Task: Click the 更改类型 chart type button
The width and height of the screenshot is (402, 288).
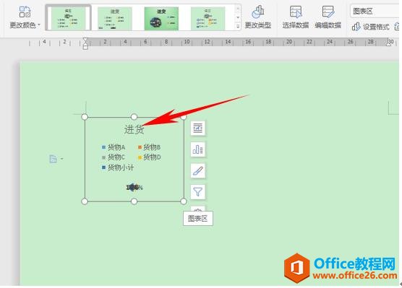Action: pos(258,17)
